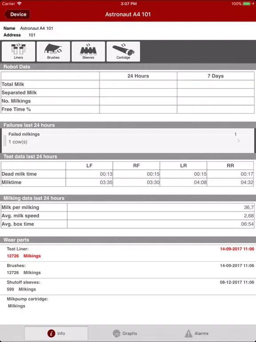Viewport: 256px width, 342px height.
Task: Open the Liners replacement icon
Action: point(18,52)
